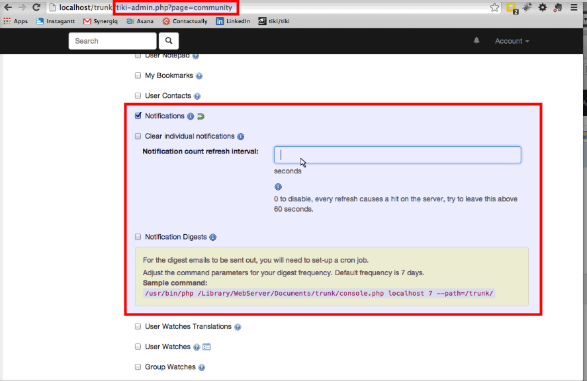This screenshot has width=587, height=381.
Task: Bookmark page with the star icon
Action: pos(495,7)
